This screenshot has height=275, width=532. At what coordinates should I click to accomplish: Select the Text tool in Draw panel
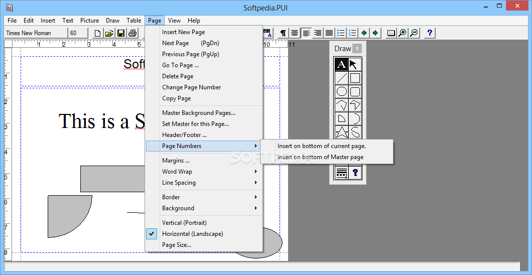pyautogui.click(x=341, y=65)
